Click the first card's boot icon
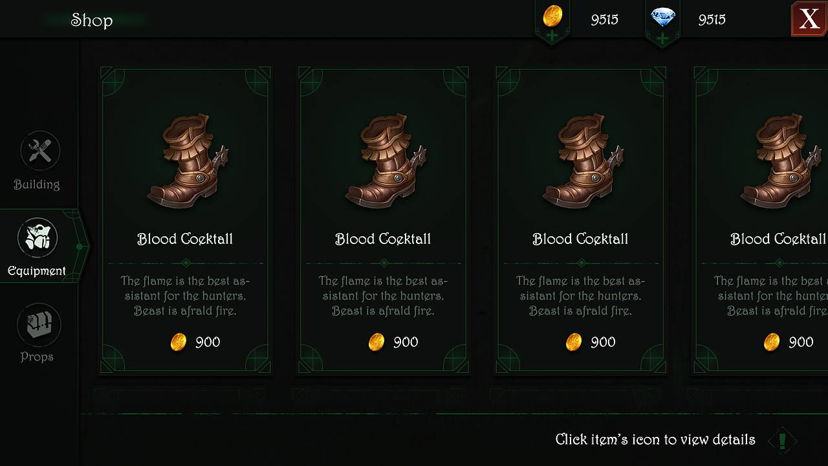The width and height of the screenshot is (828, 466). (x=186, y=162)
